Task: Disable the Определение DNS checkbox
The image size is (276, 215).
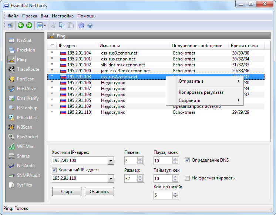Action: tap(187, 160)
